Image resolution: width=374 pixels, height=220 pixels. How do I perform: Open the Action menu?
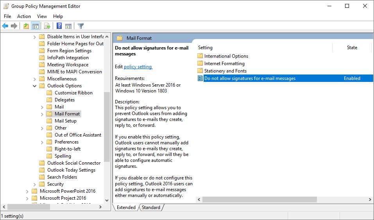pos(24,16)
